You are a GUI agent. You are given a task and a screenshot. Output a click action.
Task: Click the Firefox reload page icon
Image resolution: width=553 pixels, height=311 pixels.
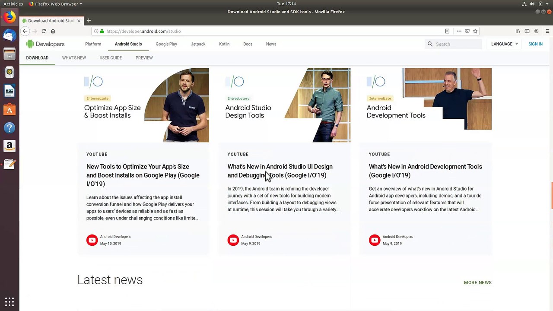coord(44,31)
